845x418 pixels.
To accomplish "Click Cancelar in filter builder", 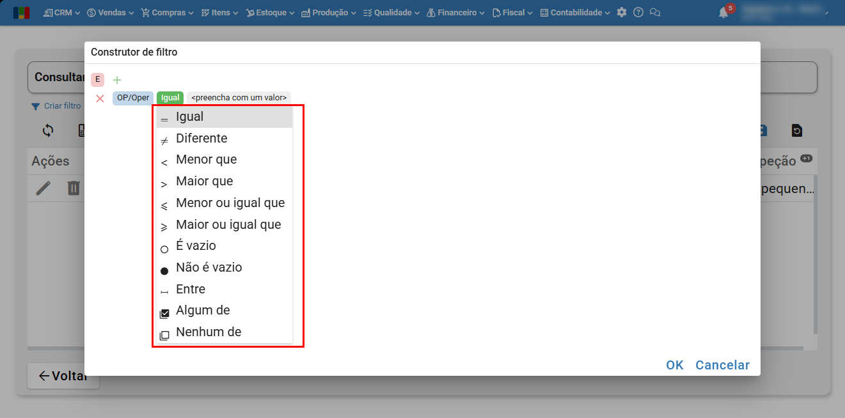I will pos(723,365).
